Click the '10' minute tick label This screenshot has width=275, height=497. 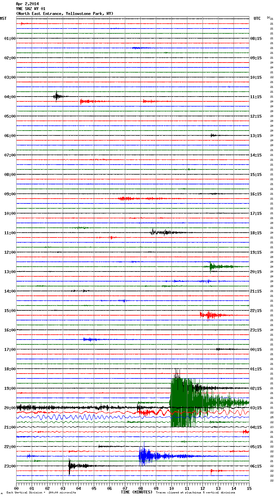pos(171,488)
